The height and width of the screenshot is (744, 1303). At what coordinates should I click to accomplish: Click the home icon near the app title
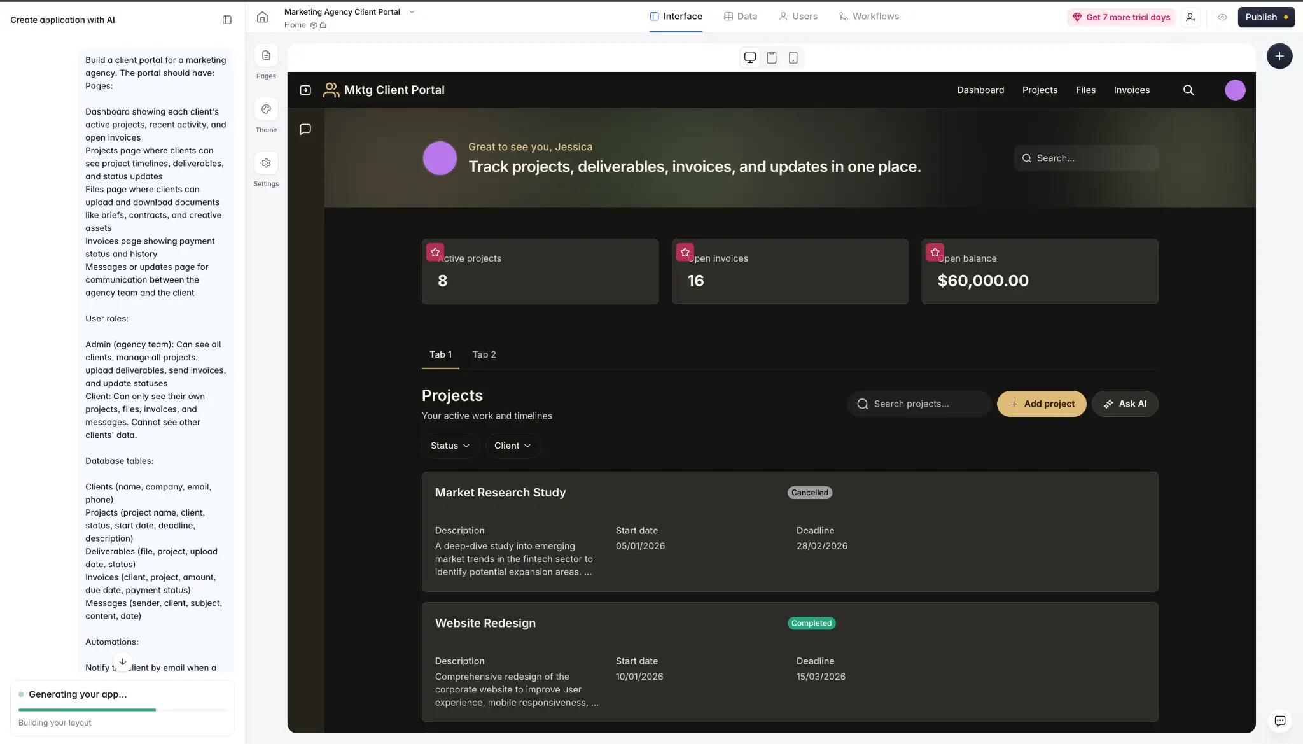(x=261, y=17)
